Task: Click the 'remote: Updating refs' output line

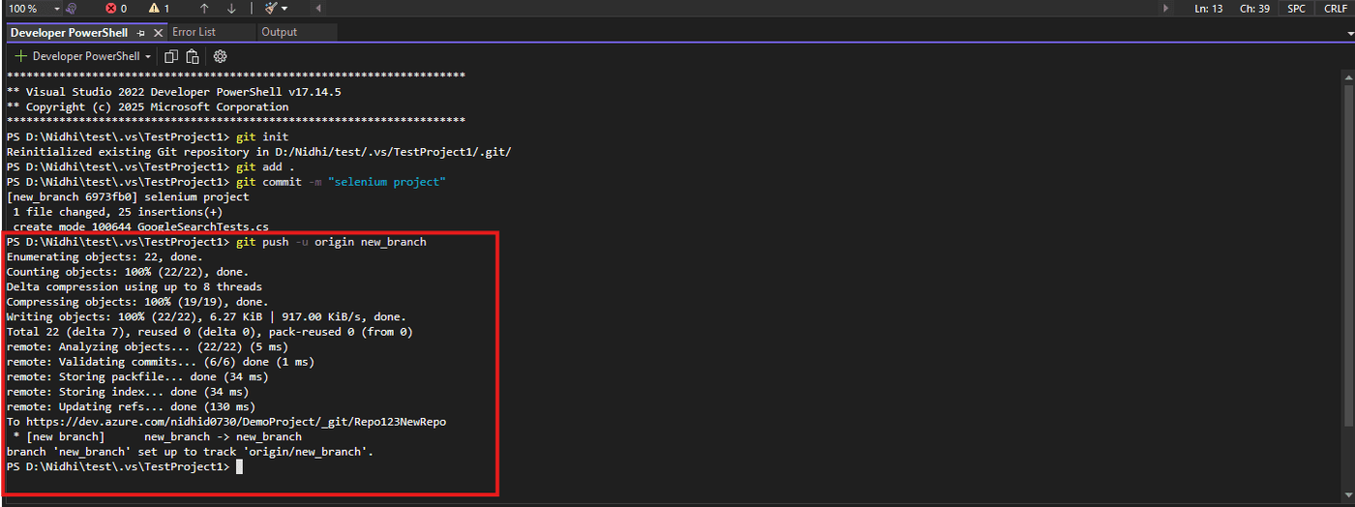Action: point(131,406)
